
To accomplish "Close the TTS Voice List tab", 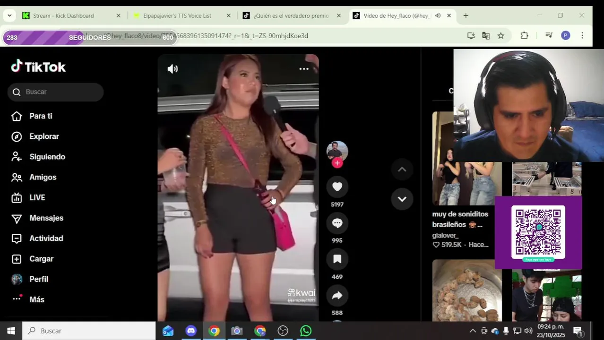I will 229,16.
